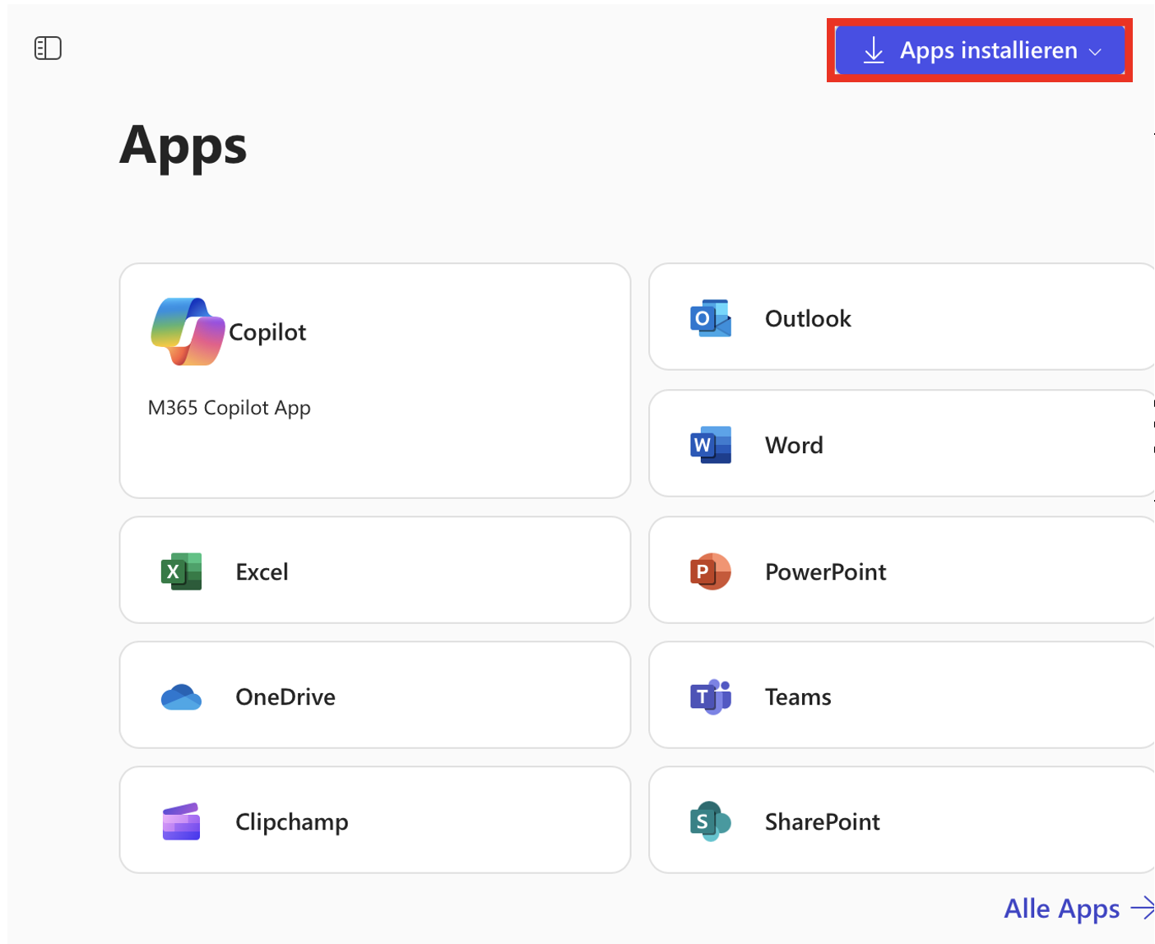Open the Alle Apps link

pos(1061,909)
